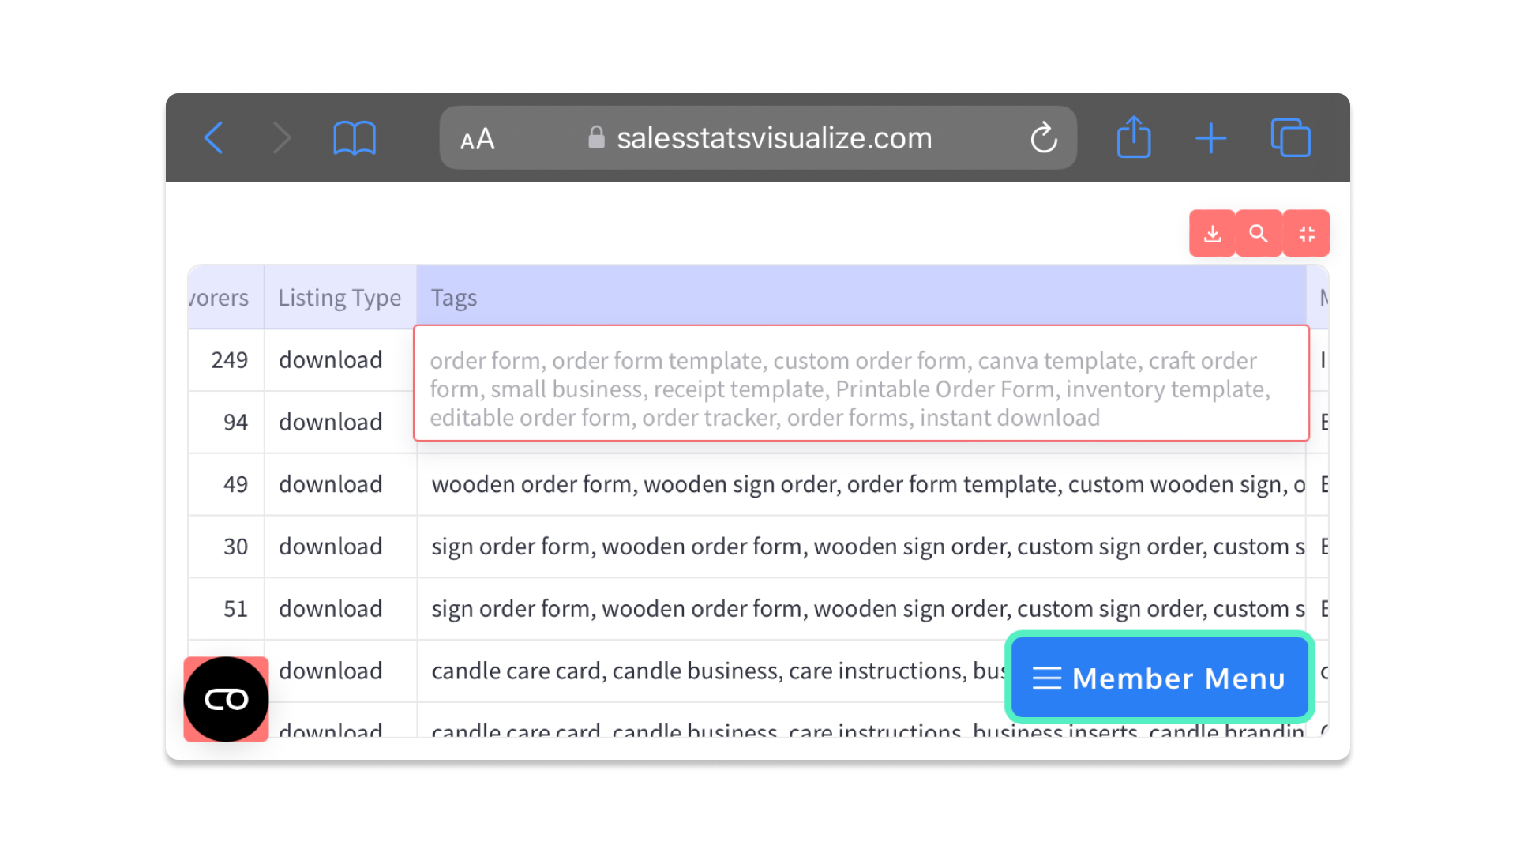Click download in the 49 row

coord(330,484)
